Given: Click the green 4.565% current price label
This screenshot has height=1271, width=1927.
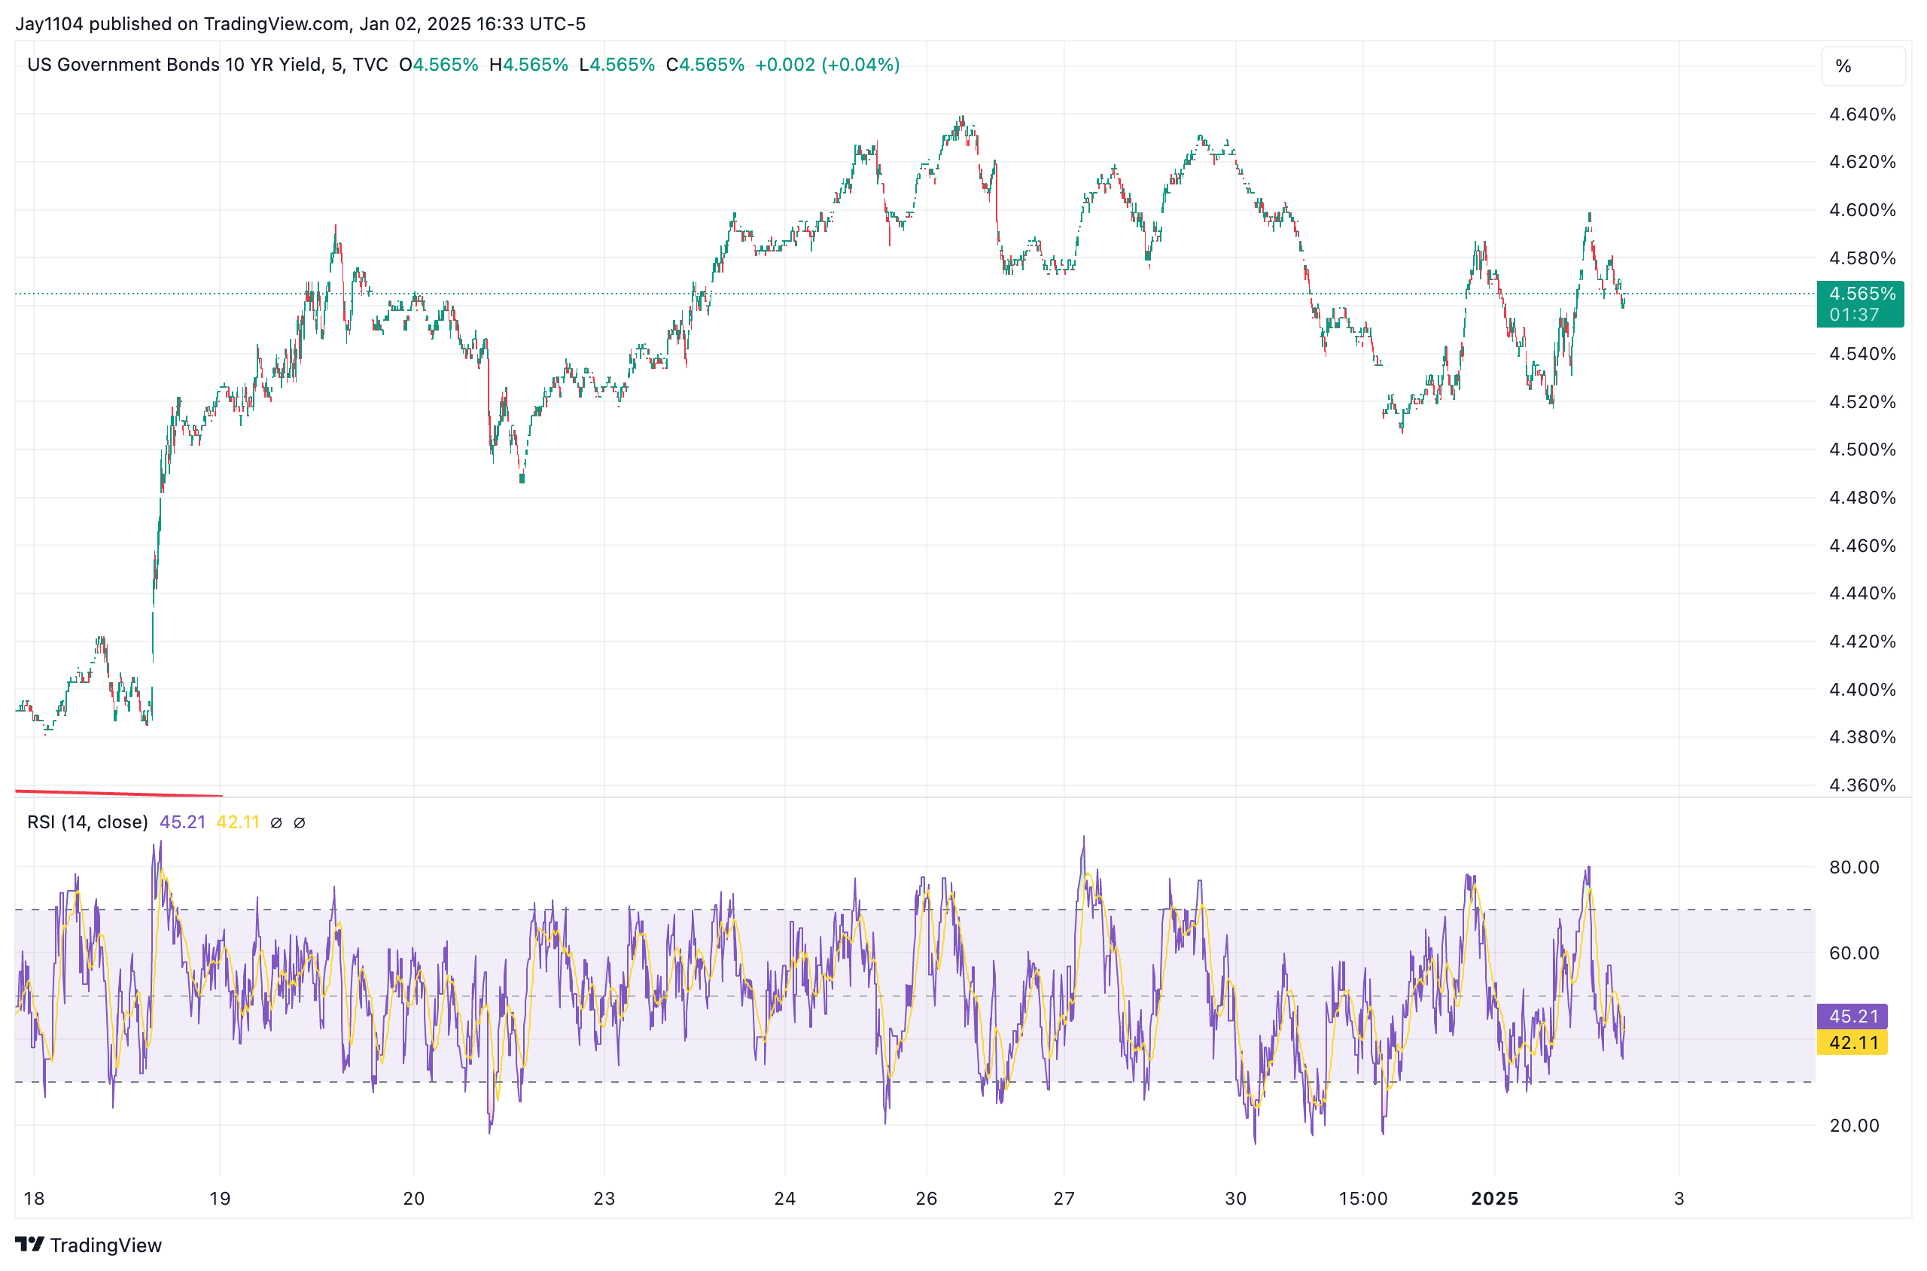Looking at the screenshot, I should tap(1860, 304).
